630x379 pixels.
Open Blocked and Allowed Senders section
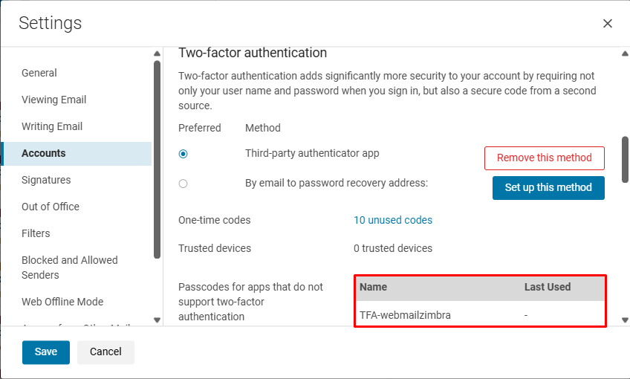[x=70, y=268]
